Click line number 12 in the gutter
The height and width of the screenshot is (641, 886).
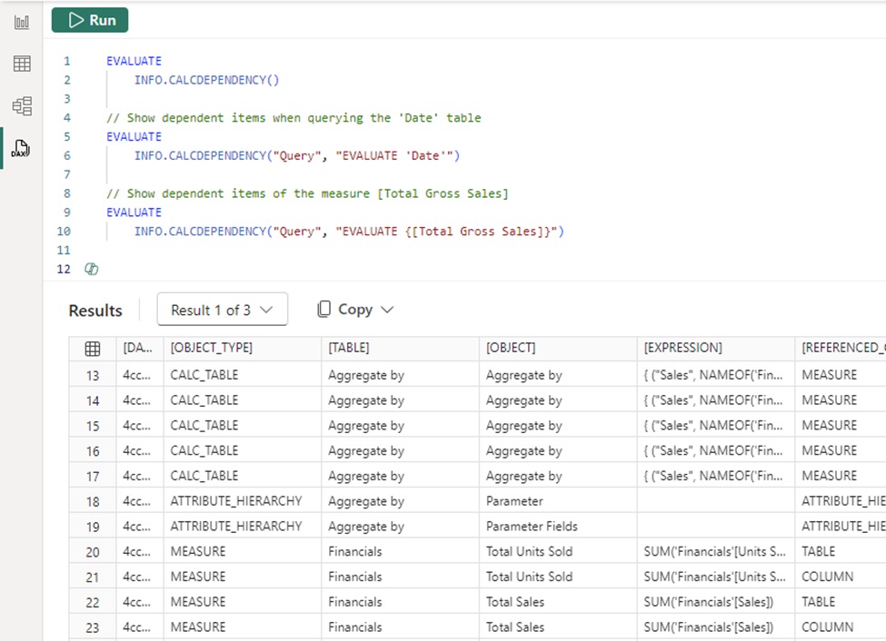tap(64, 269)
